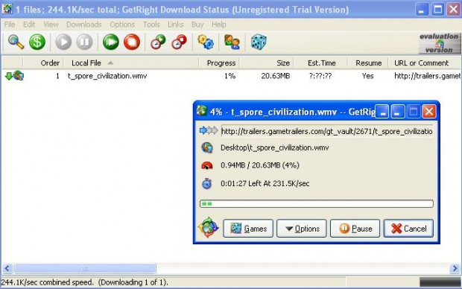This screenshot has width=462, height=289.
Task: Open the Options menu
Action: 122,25
